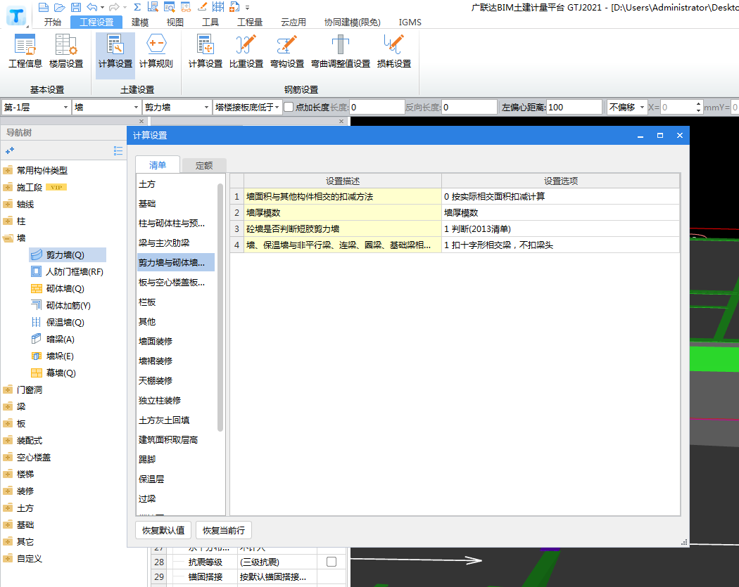739x587 pixels.
Task: Click the category list vertical scrollbar
Action: 220,307
